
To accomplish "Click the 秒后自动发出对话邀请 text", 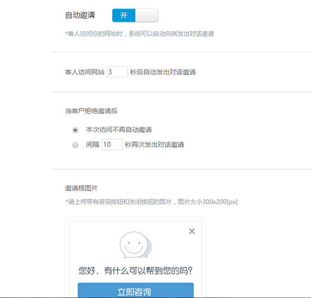I will click(163, 72).
